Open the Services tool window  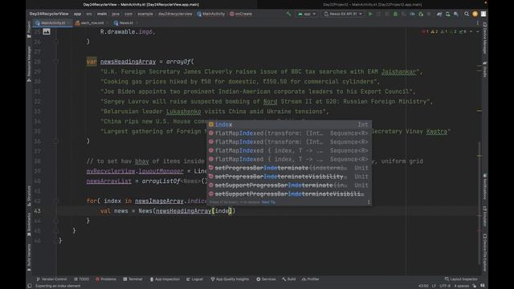tap(266, 279)
